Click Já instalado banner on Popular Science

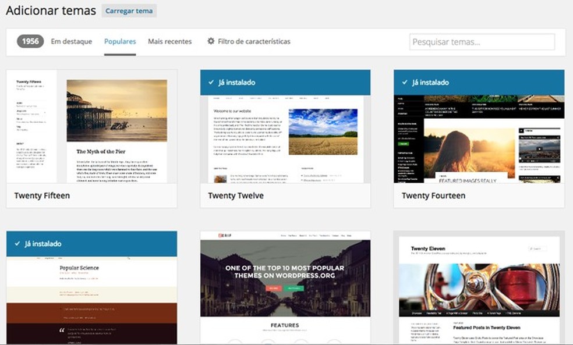coord(92,244)
